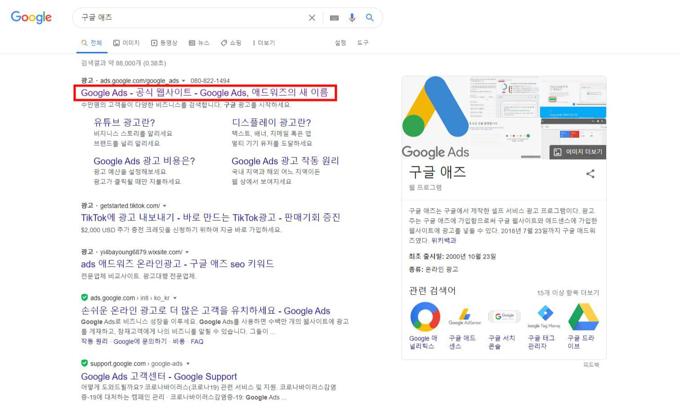Switch to the 이미지 tab
The image size is (679, 411).
tap(126, 43)
